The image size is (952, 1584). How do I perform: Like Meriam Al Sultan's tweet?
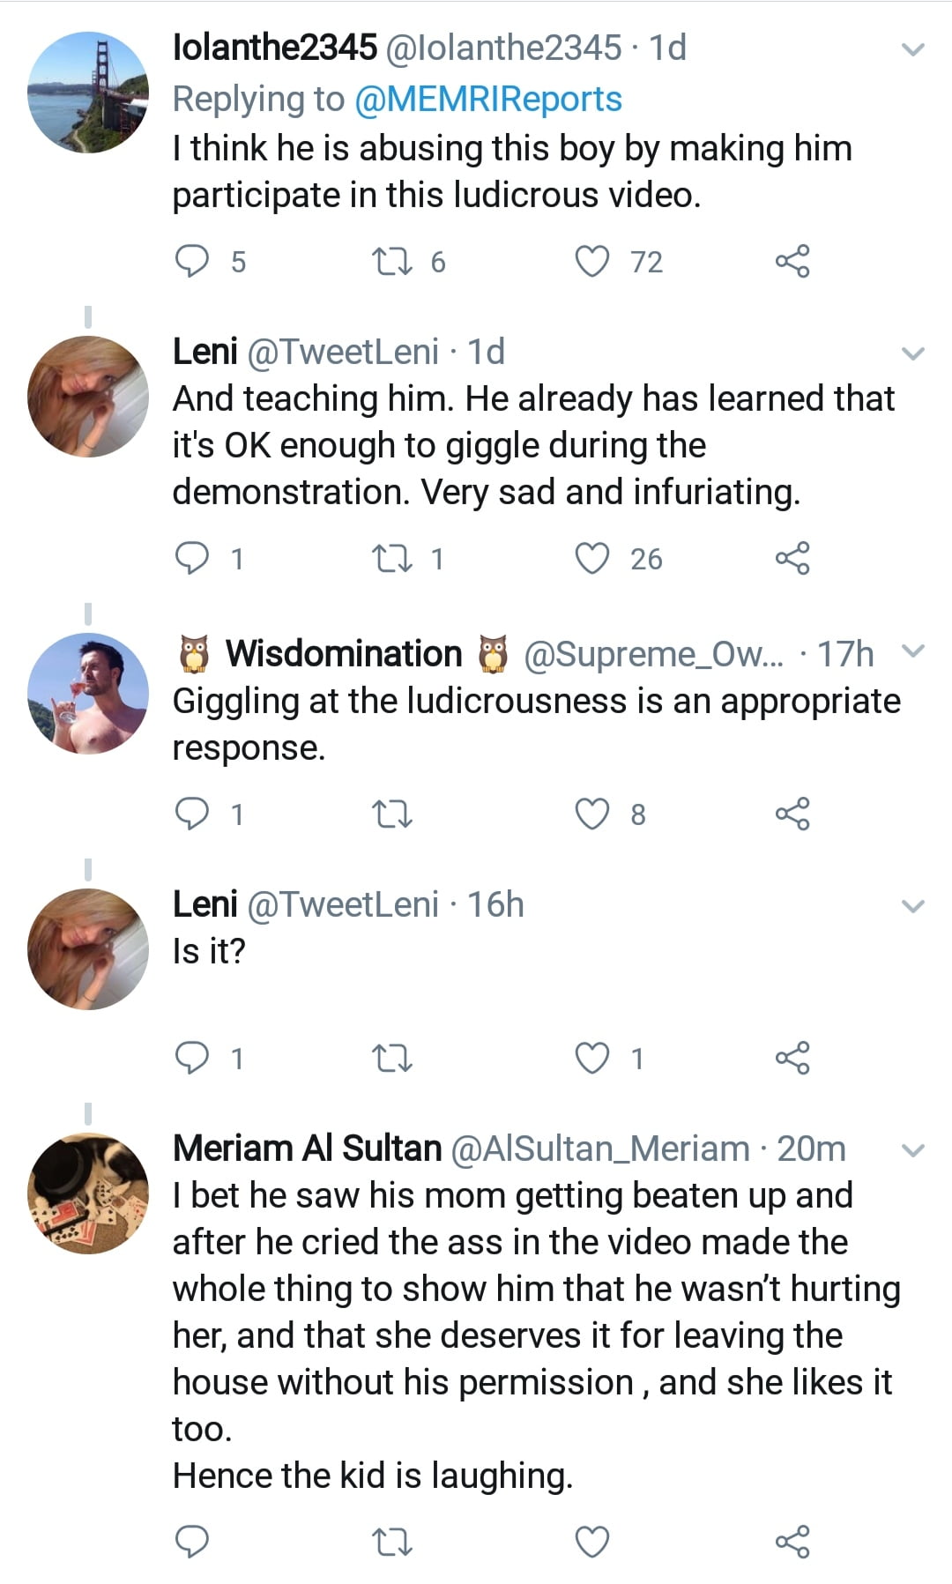(x=591, y=1542)
